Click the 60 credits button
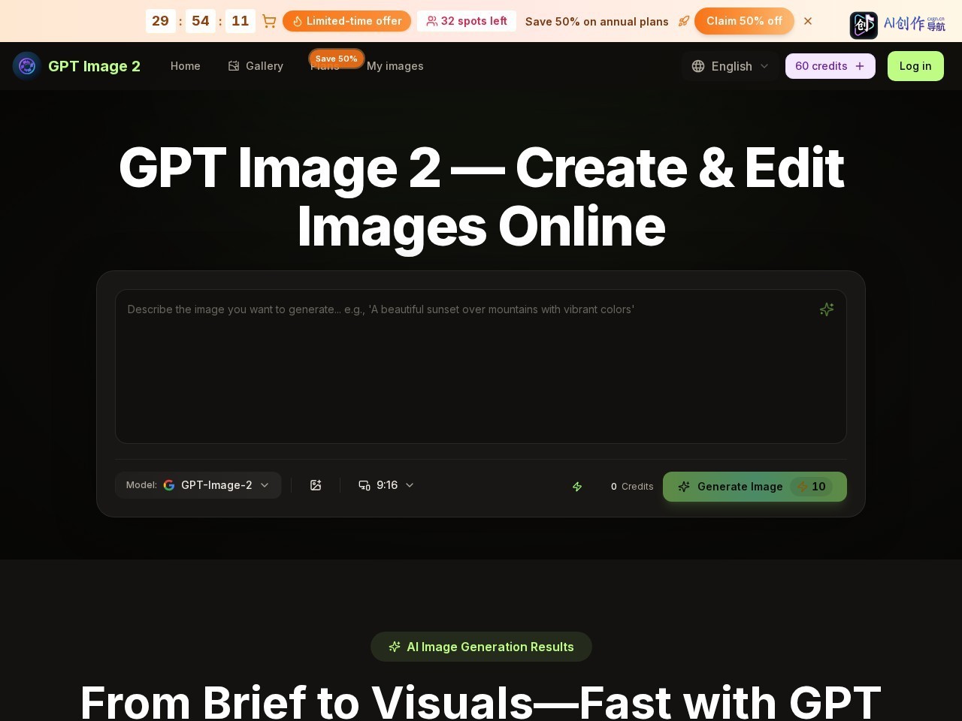Viewport: 962px width, 721px height. 830,66
